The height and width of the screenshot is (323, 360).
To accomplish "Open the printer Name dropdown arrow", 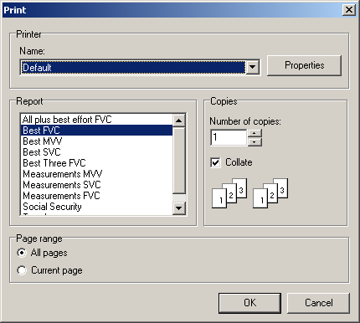I will pos(253,67).
